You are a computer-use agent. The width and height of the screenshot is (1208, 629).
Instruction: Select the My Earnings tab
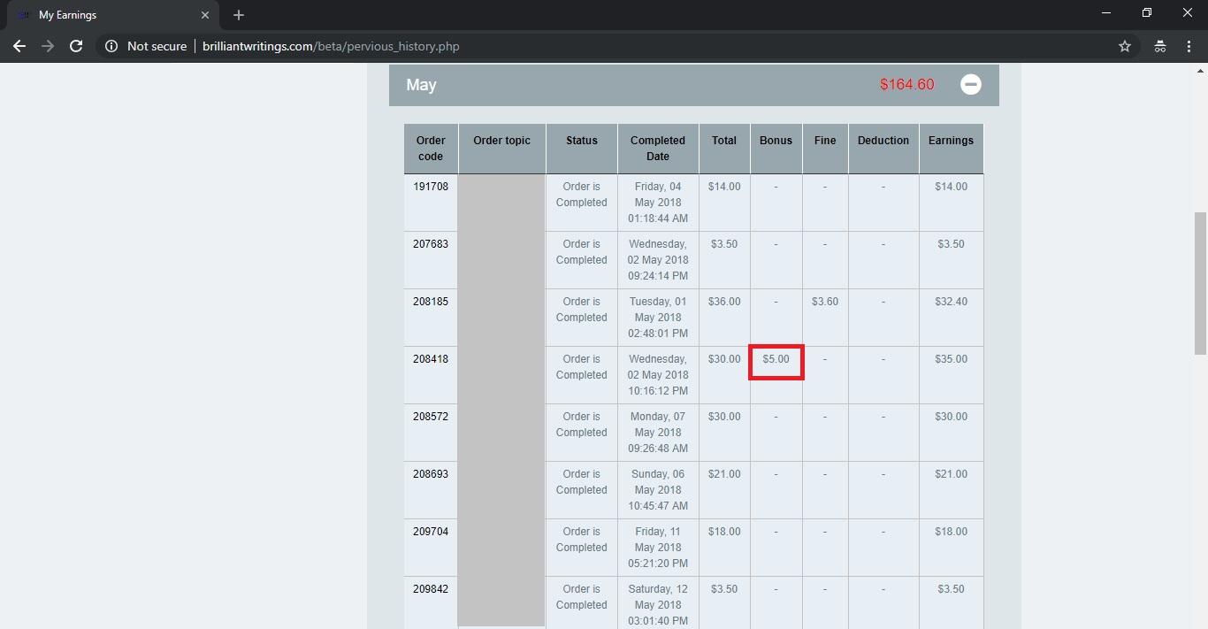click(111, 15)
